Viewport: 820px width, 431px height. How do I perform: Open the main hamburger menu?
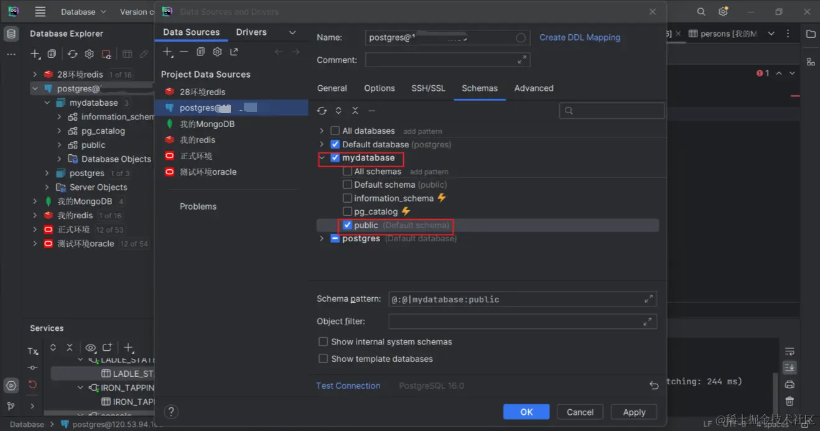(40, 12)
